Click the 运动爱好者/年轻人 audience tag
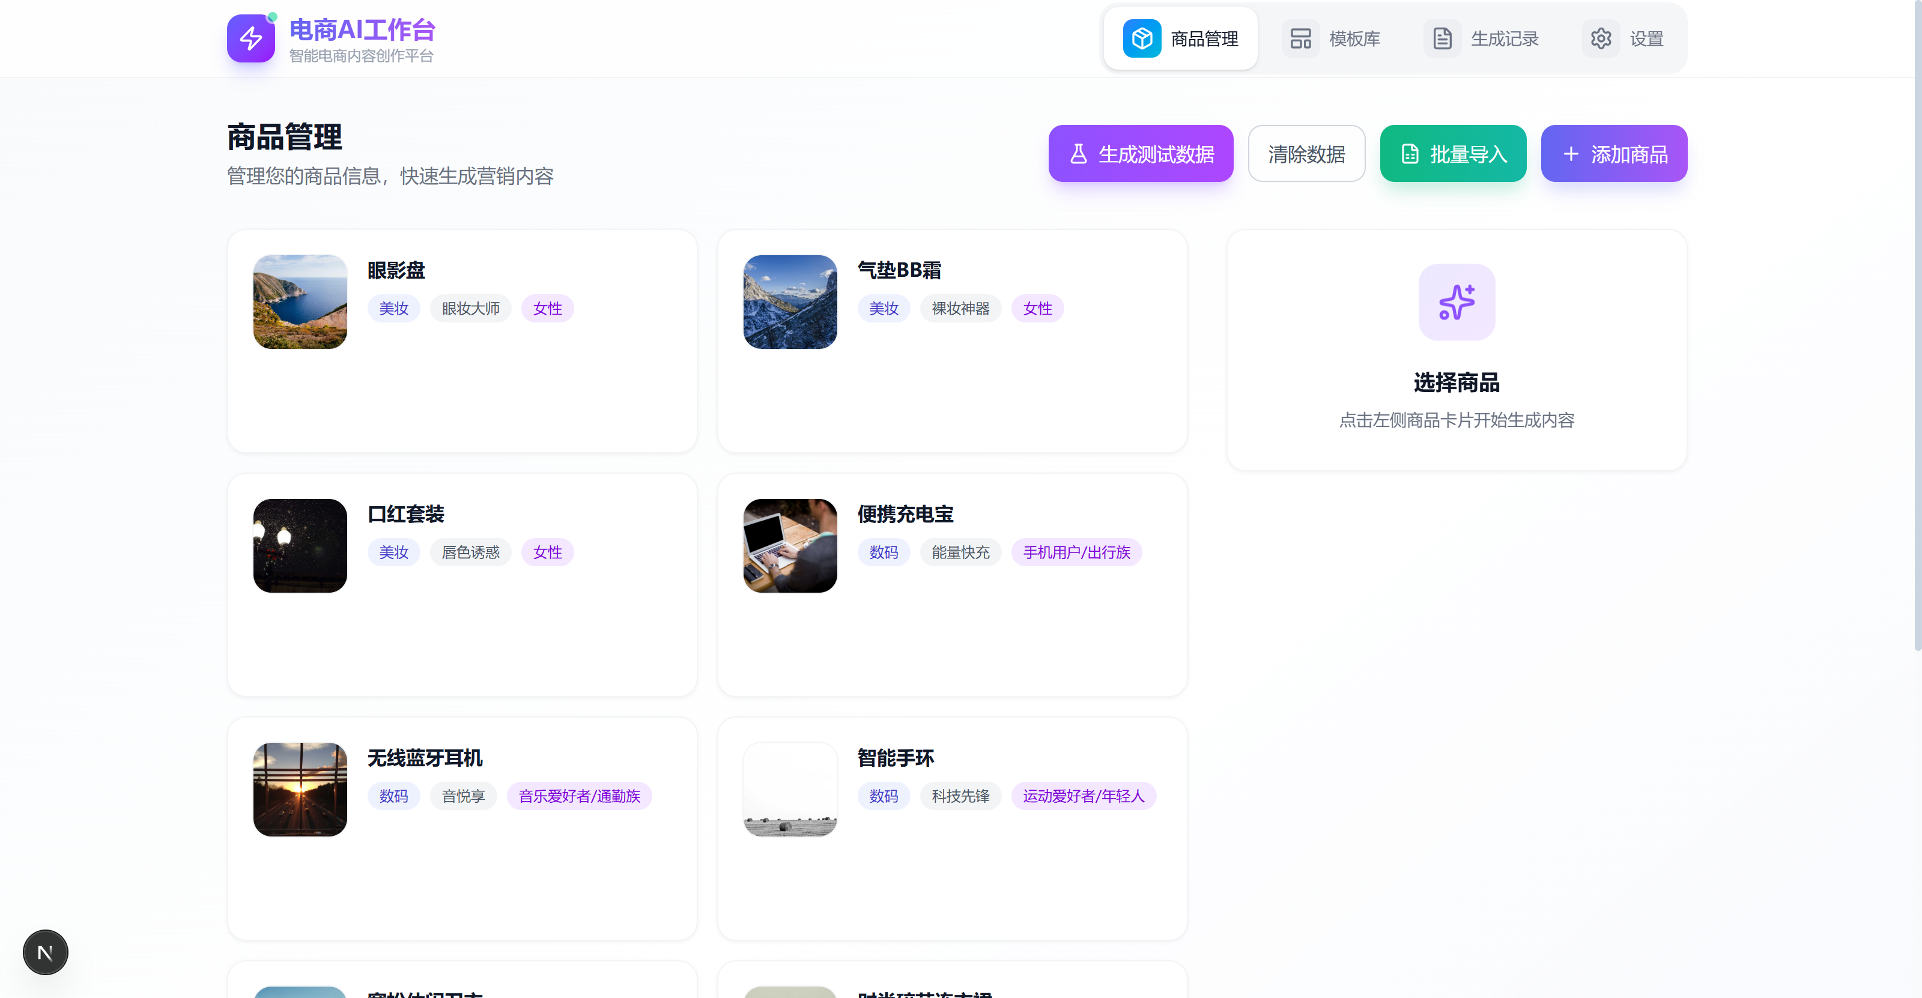 click(1084, 796)
